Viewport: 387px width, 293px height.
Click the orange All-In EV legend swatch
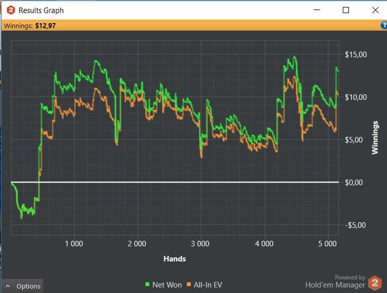pos(189,284)
